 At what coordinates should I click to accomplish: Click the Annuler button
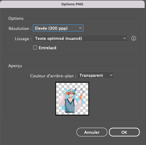coord(92,132)
